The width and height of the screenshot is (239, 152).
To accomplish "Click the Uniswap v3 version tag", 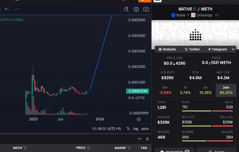I will [217, 15].
